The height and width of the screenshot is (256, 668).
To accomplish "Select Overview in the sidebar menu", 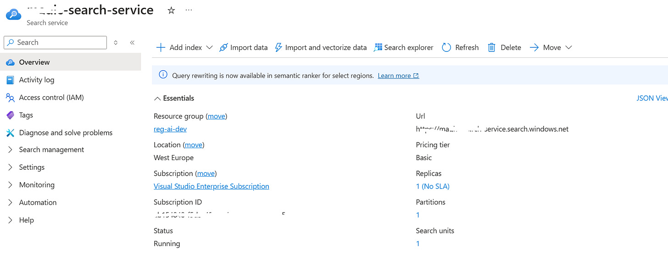I will coord(71,62).
